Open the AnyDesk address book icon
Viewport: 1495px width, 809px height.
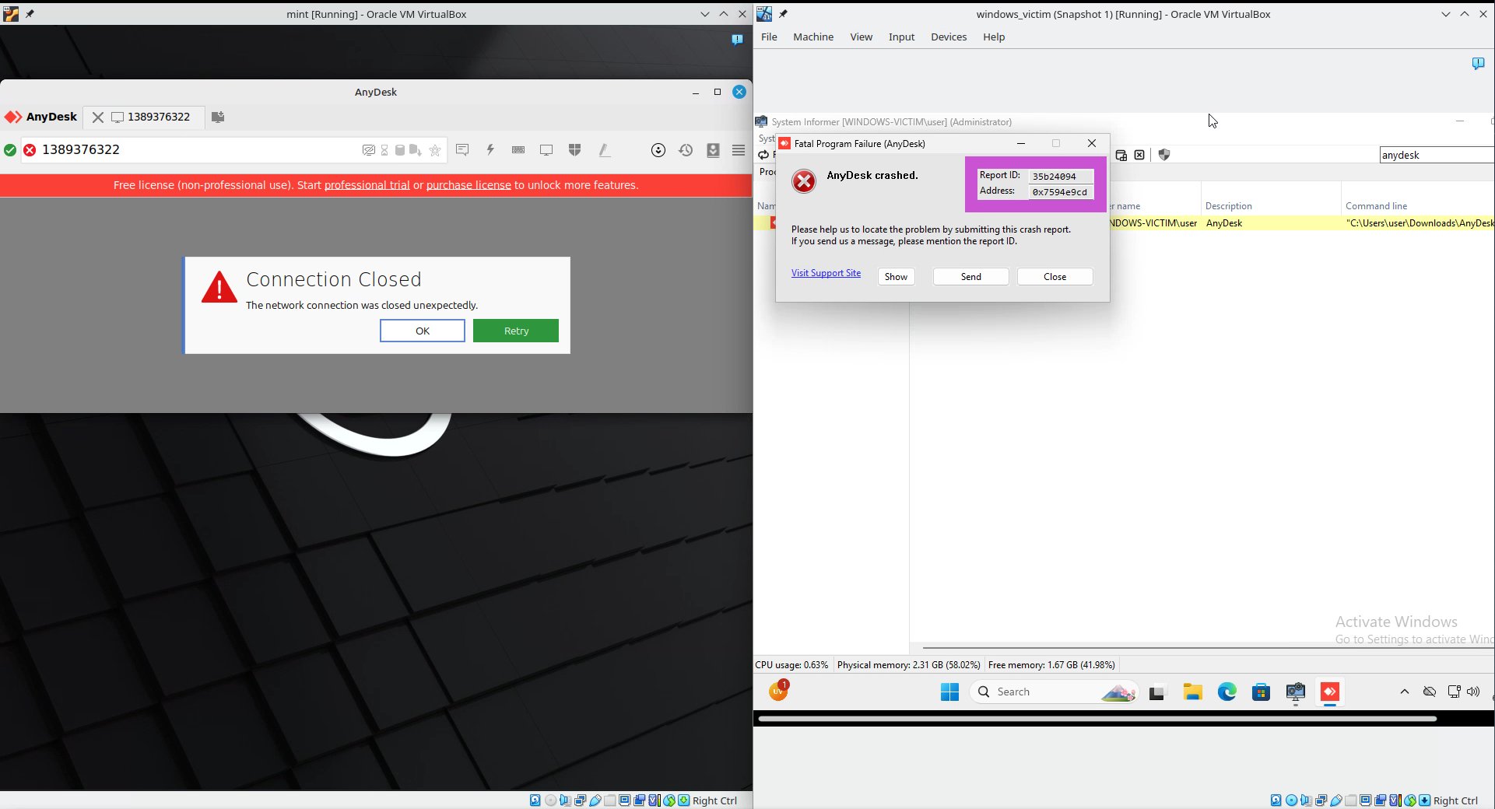point(713,150)
